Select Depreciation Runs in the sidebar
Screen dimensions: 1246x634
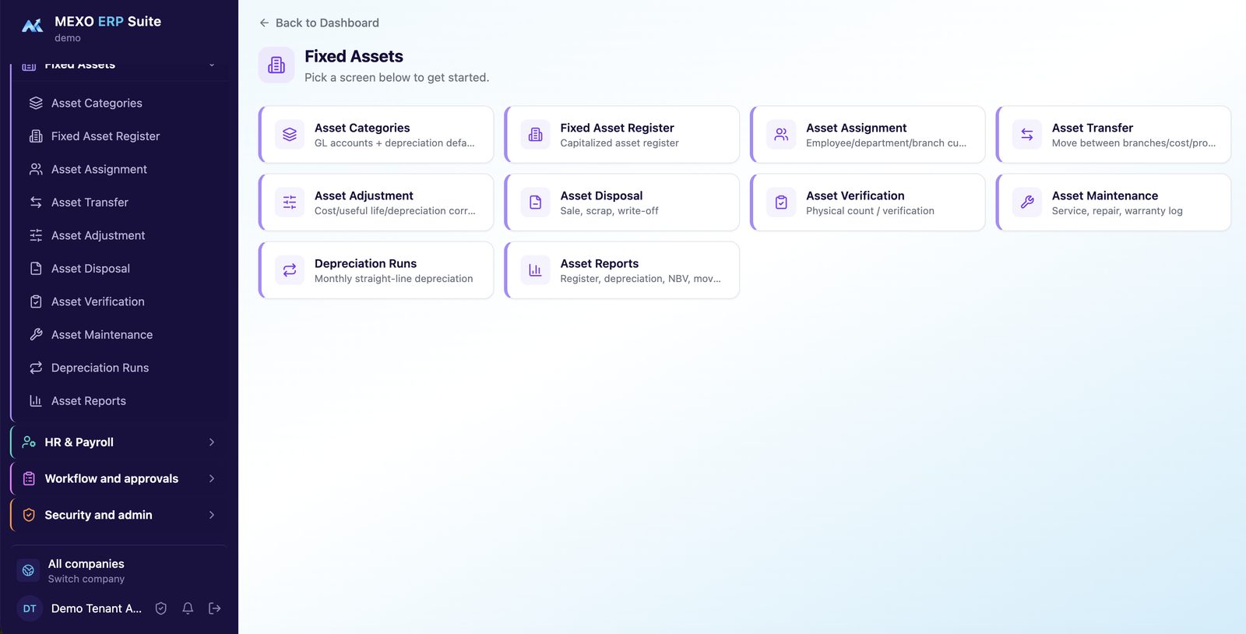tap(100, 368)
